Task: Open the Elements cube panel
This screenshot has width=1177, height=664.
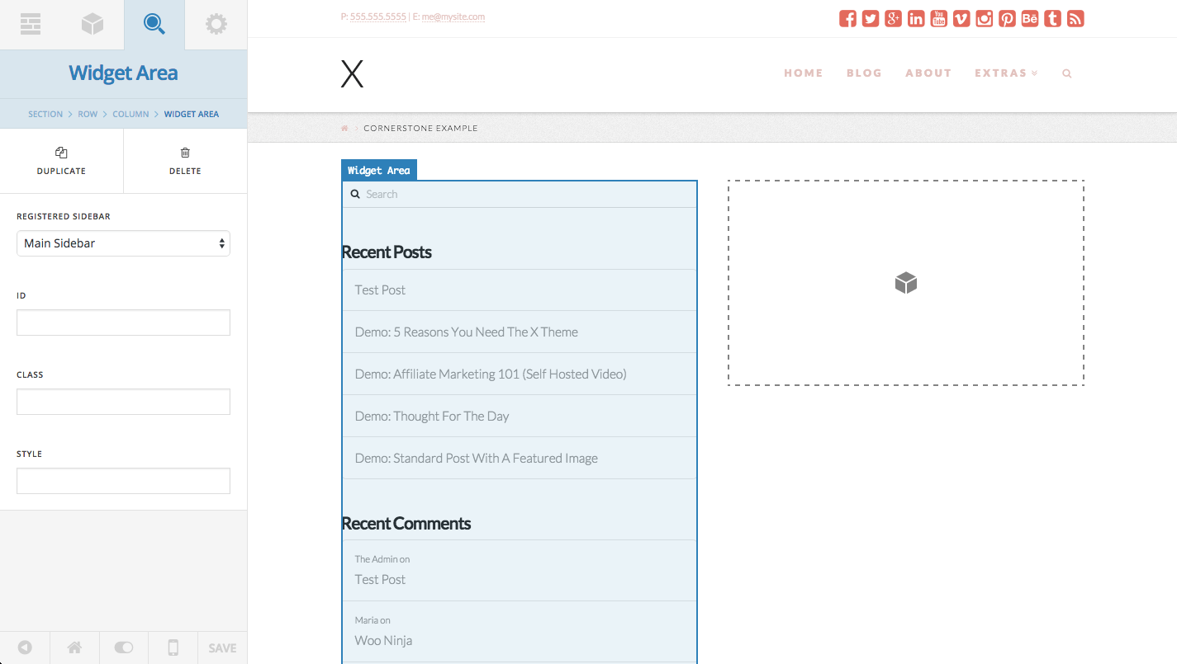Action: click(92, 24)
